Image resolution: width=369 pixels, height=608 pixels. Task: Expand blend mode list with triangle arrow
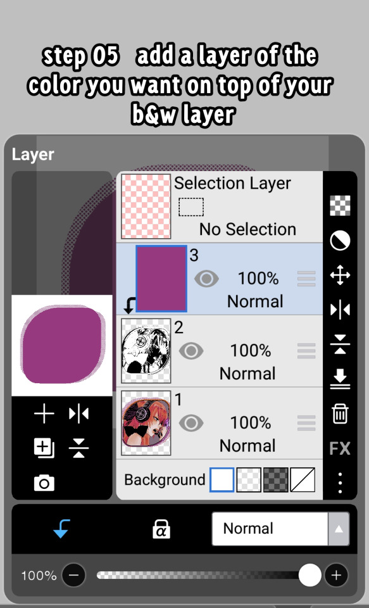point(339,529)
